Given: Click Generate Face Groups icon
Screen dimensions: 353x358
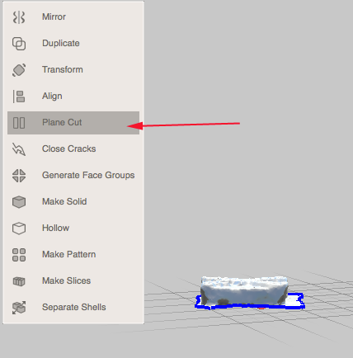Looking at the screenshot, I should 19,176.
